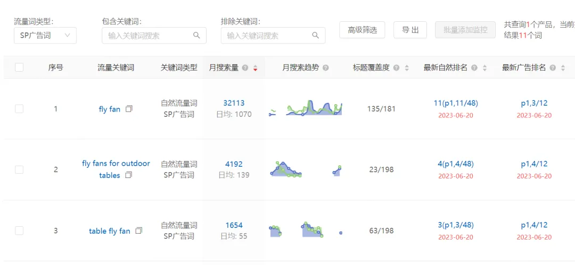Open ad rank p1,3/12 for fly fan
575x265 pixels.
[x=535, y=103]
